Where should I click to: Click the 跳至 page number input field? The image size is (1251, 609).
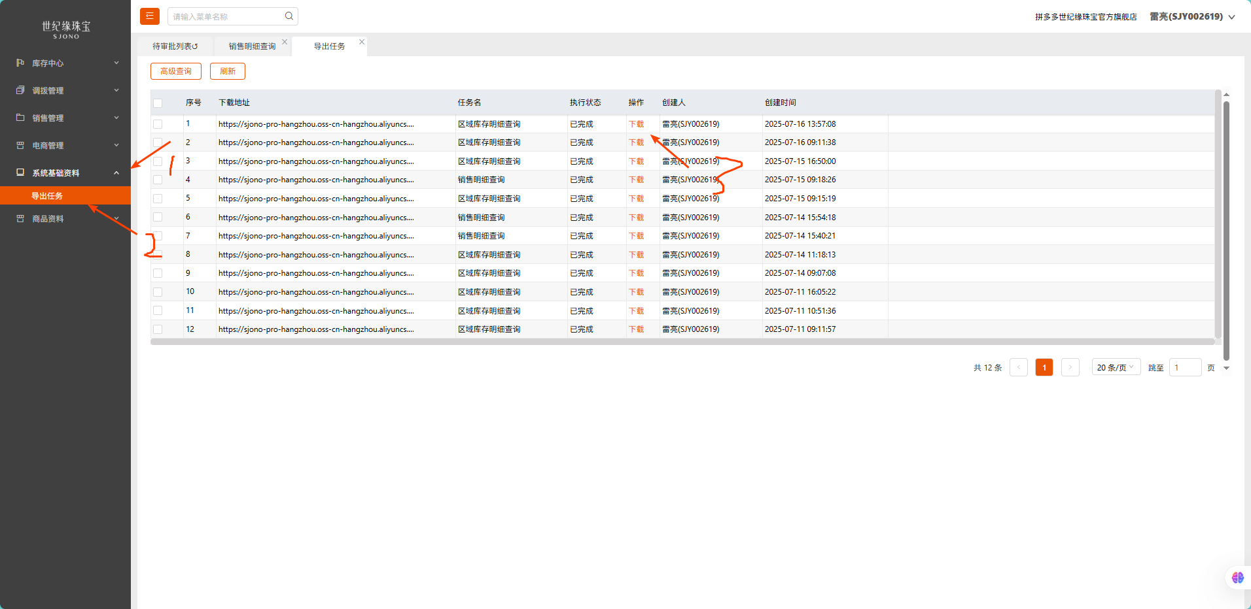(1185, 367)
